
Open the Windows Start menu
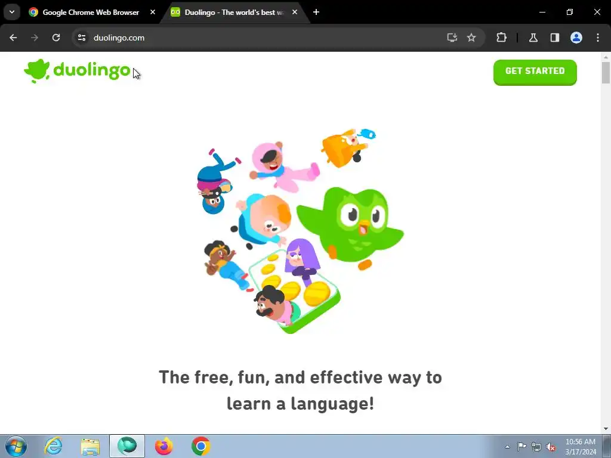pyautogui.click(x=16, y=446)
